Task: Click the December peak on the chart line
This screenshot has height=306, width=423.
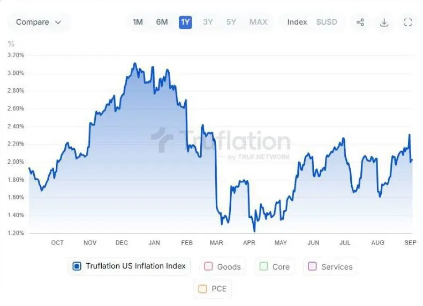Action: (x=134, y=64)
